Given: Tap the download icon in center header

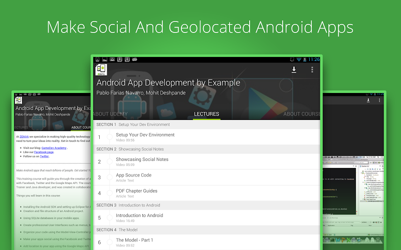Looking at the screenshot, I should 294,69.
